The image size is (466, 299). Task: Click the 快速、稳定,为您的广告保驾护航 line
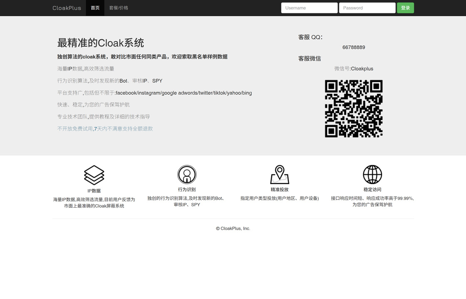[93, 105]
